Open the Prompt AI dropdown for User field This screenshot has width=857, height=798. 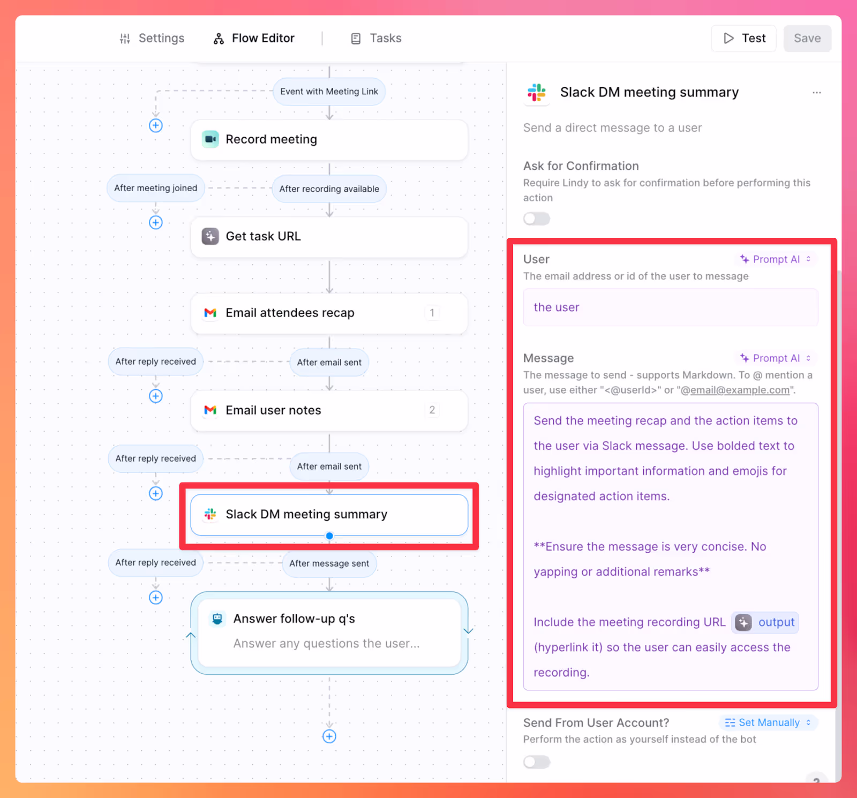[x=776, y=259]
